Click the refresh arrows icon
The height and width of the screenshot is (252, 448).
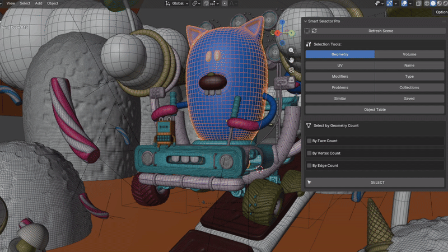(314, 31)
